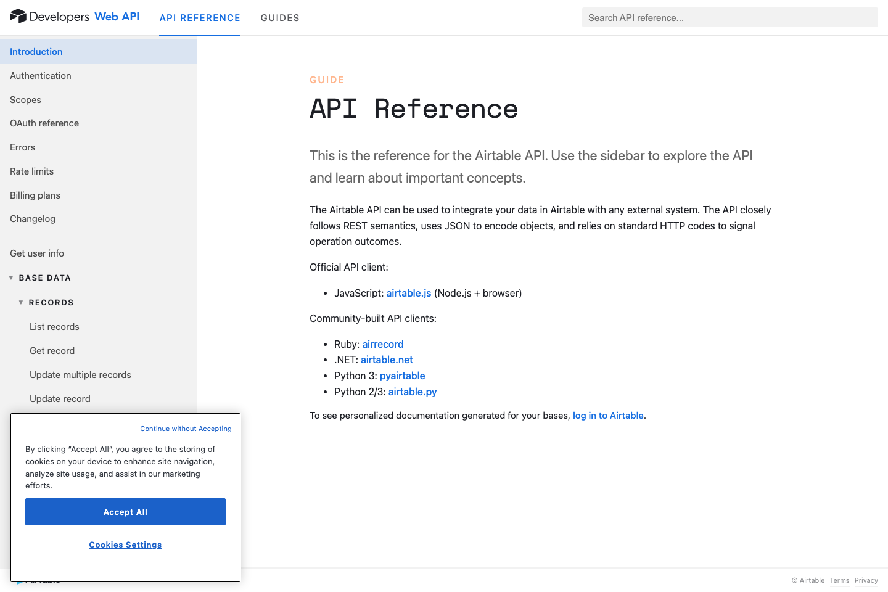Select List records in the sidebar
888x592 pixels.
pos(54,326)
